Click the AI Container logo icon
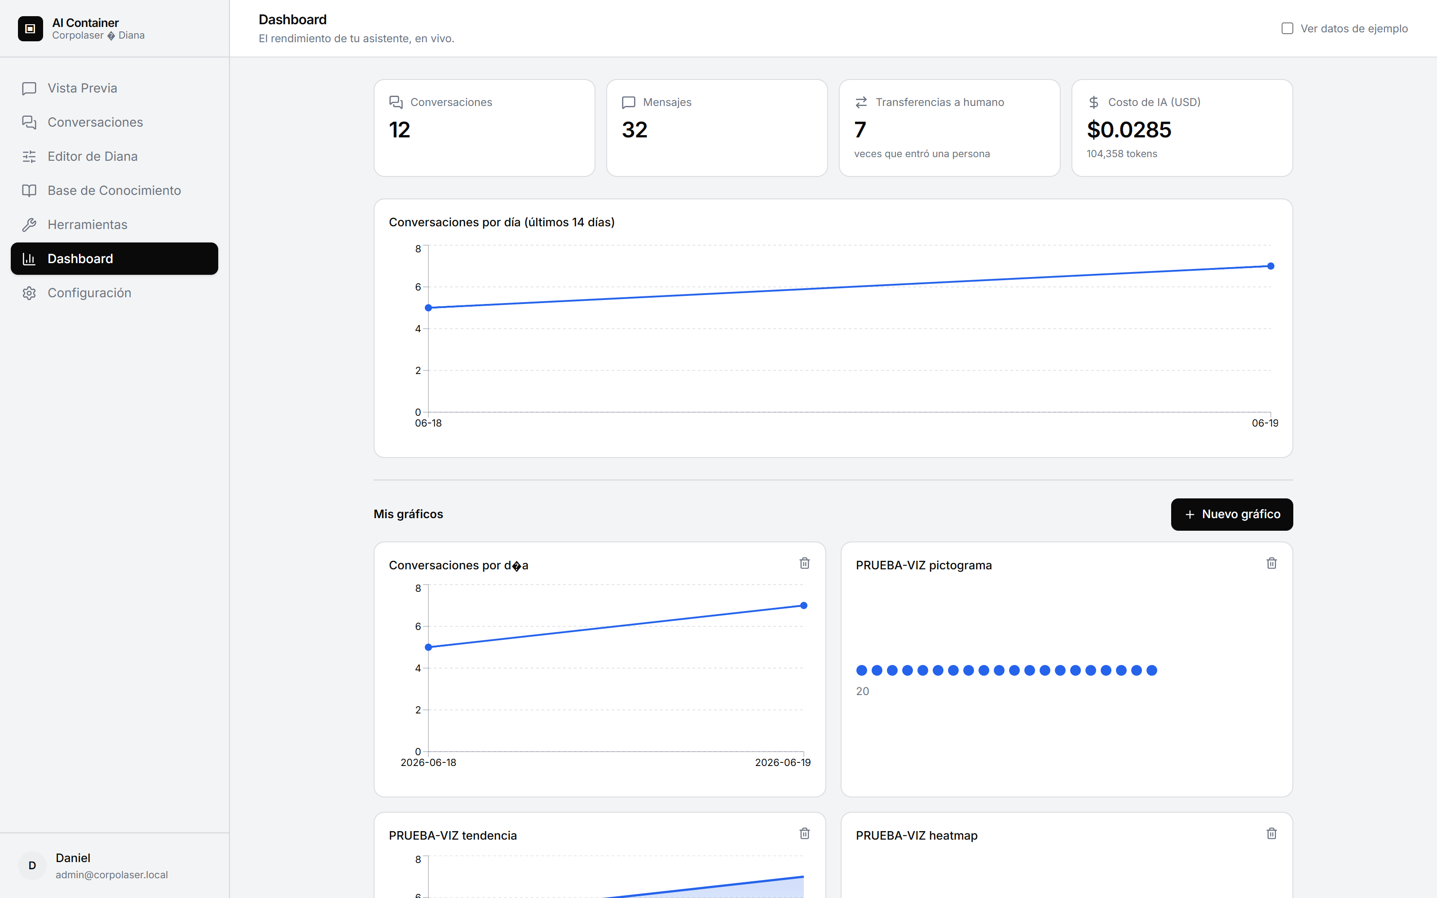The height and width of the screenshot is (898, 1437). (x=30, y=28)
